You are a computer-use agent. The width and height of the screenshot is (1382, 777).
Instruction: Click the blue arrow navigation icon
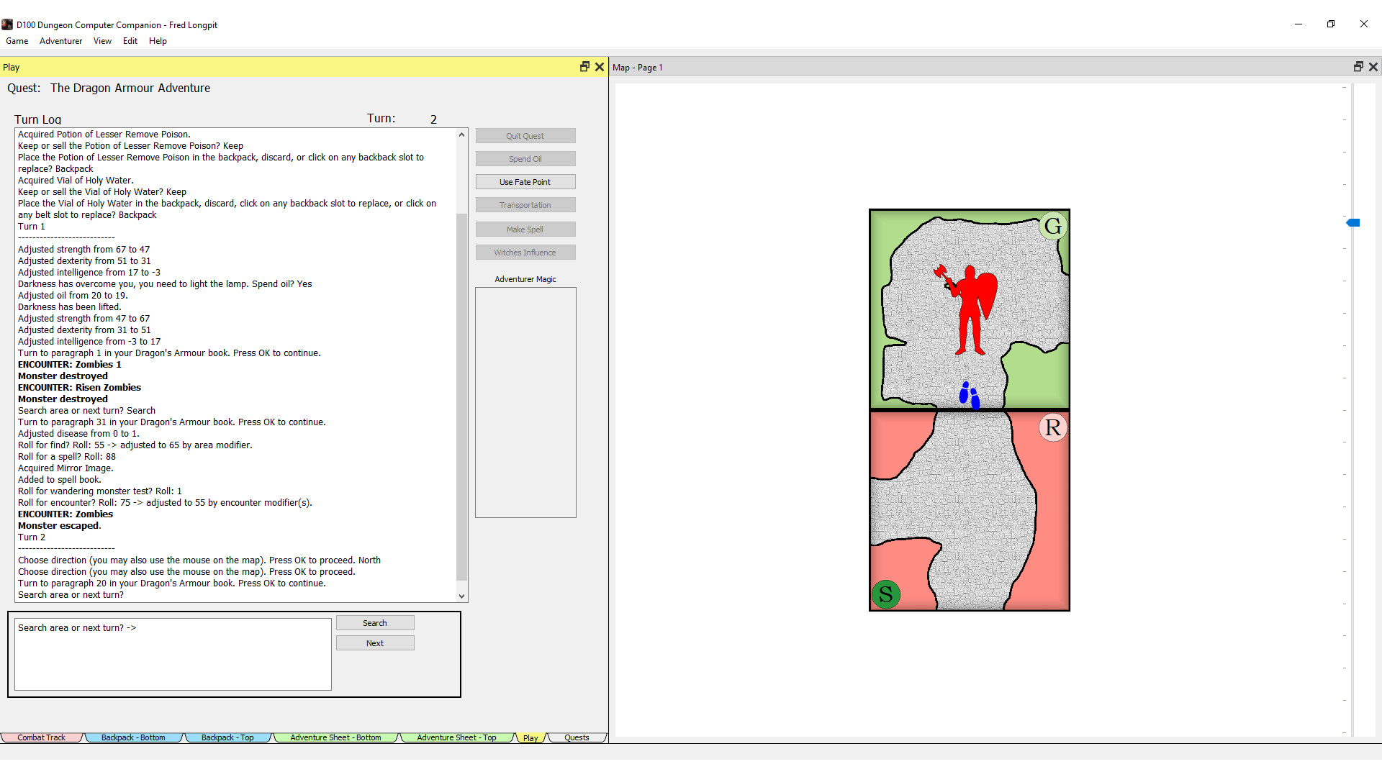click(x=1352, y=222)
